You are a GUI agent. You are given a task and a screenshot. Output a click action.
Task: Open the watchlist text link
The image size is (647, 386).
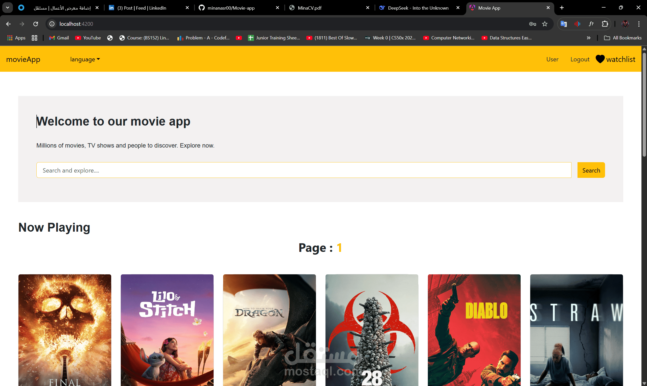point(621,59)
